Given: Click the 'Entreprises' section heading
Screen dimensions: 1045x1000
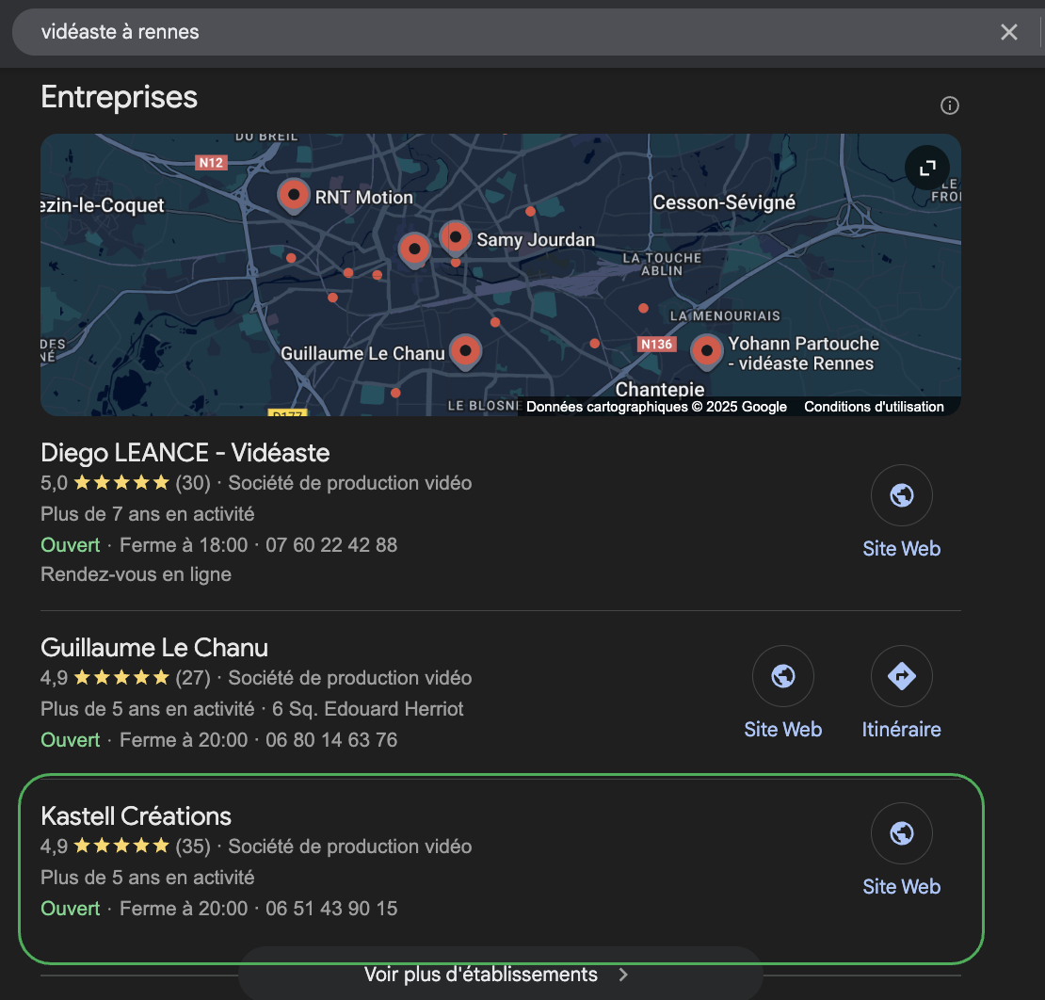Looking at the screenshot, I should [x=120, y=97].
